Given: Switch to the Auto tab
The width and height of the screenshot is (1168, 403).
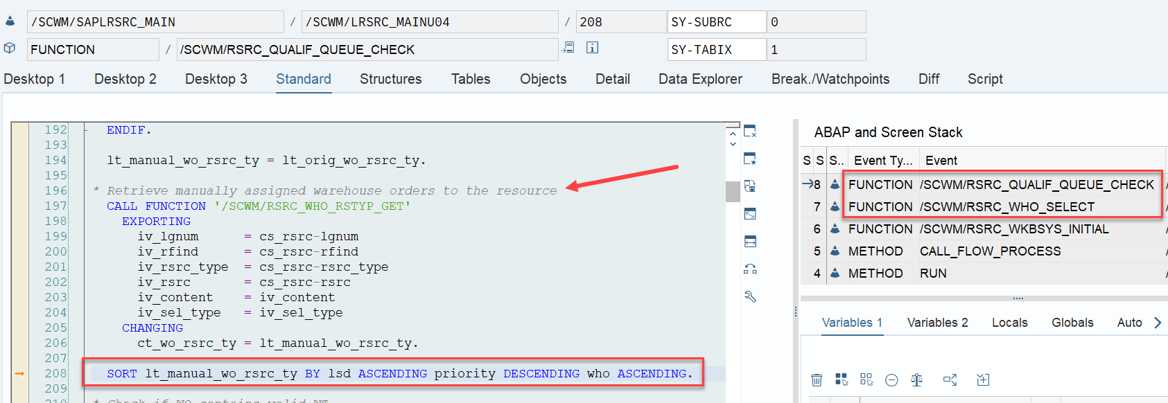Looking at the screenshot, I should coord(1129,323).
